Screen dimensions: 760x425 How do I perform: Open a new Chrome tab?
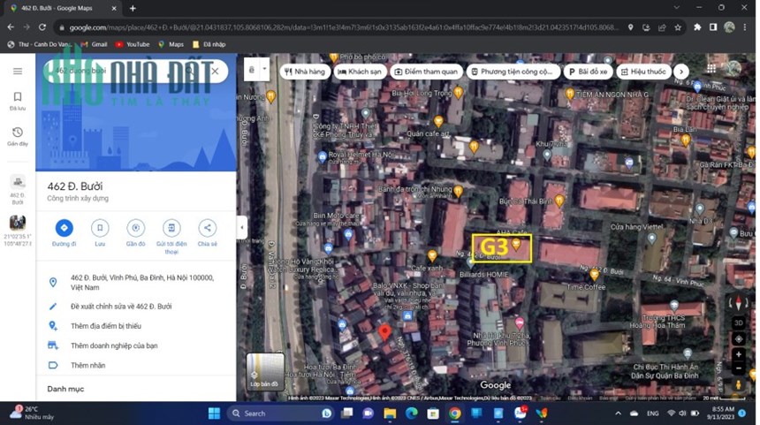(133, 8)
